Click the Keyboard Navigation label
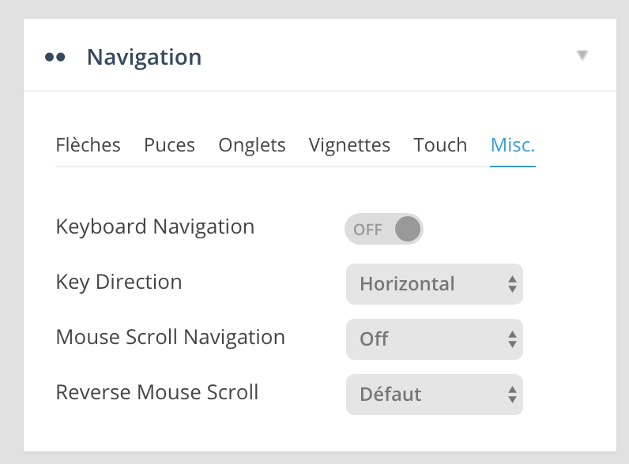Image resolution: width=629 pixels, height=464 pixels. pyautogui.click(x=155, y=227)
